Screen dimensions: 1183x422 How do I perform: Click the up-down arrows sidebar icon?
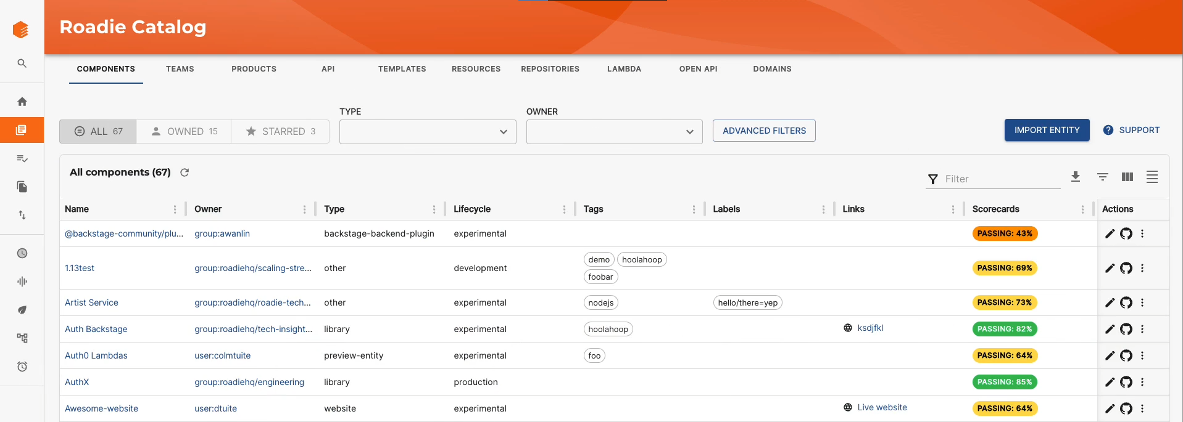[x=22, y=215]
